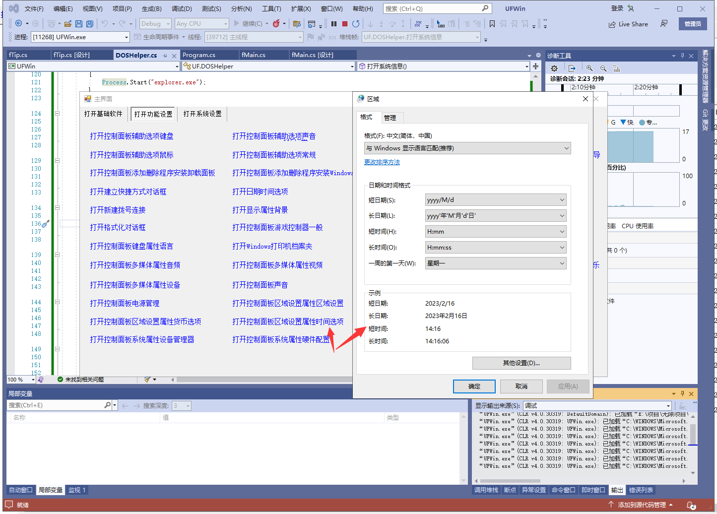The image size is (717, 514).
Task: Open the format language dropdown
Action: click(x=467, y=148)
